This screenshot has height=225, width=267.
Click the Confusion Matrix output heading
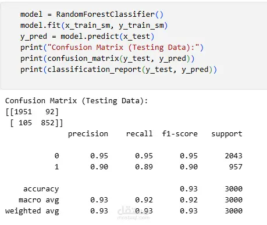tap(76, 101)
